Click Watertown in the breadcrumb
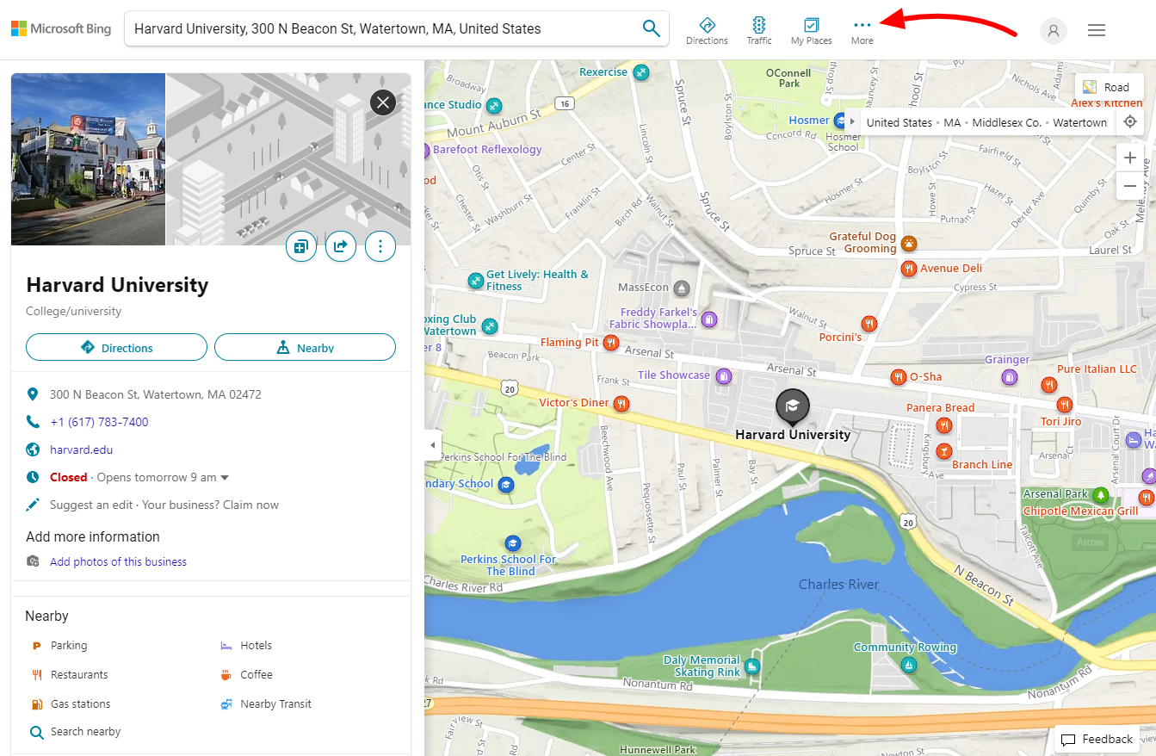This screenshot has height=756, width=1156. 1079,122
